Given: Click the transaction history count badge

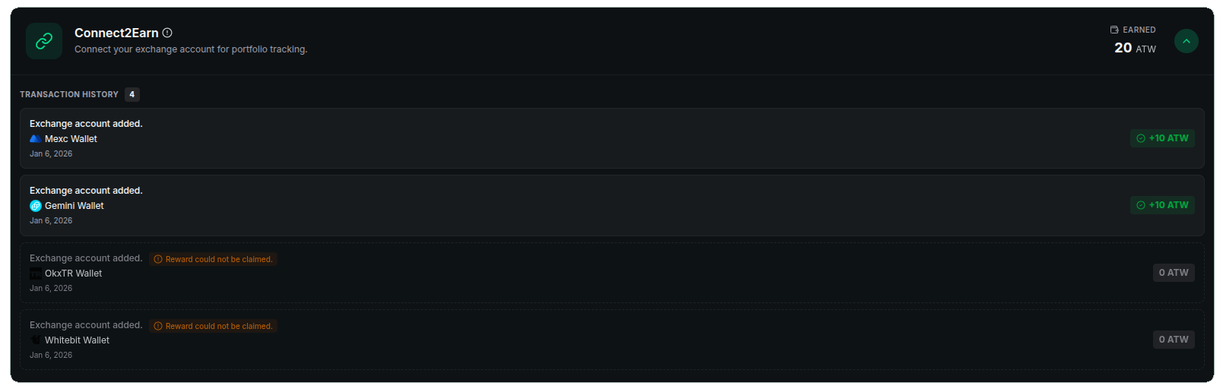Looking at the screenshot, I should [132, 94].
